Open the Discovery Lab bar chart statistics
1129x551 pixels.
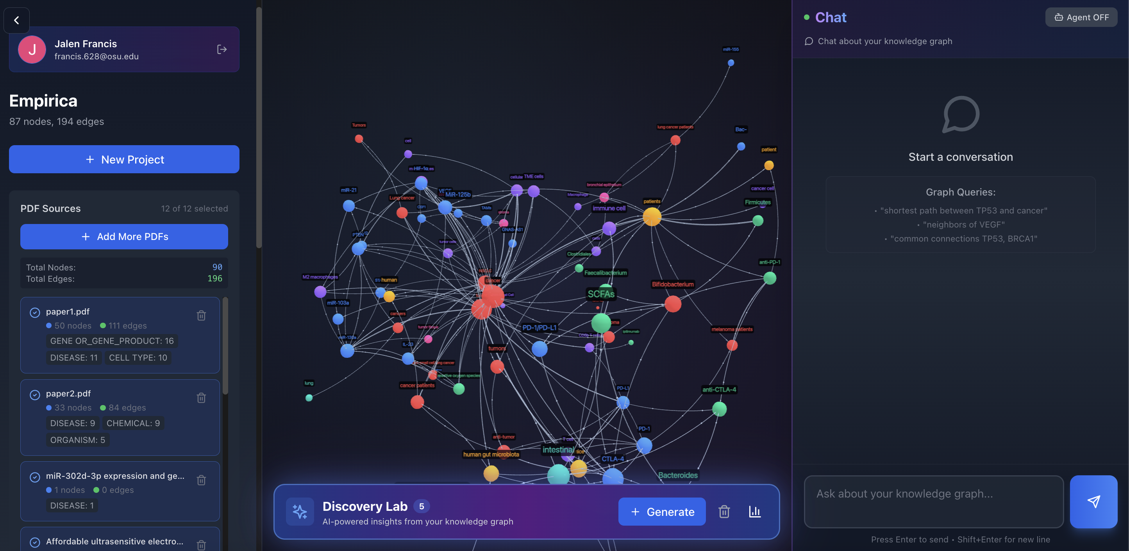754,511
